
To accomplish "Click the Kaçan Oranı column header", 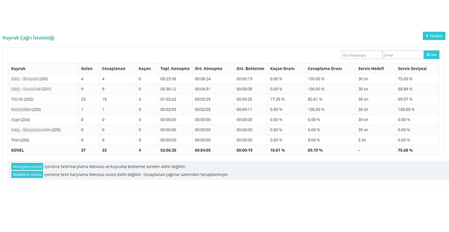I will click(282, 69).
